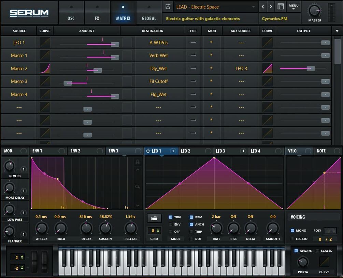Toggle the BPM checkbox
343x278 pixels.
coord(191,217)
